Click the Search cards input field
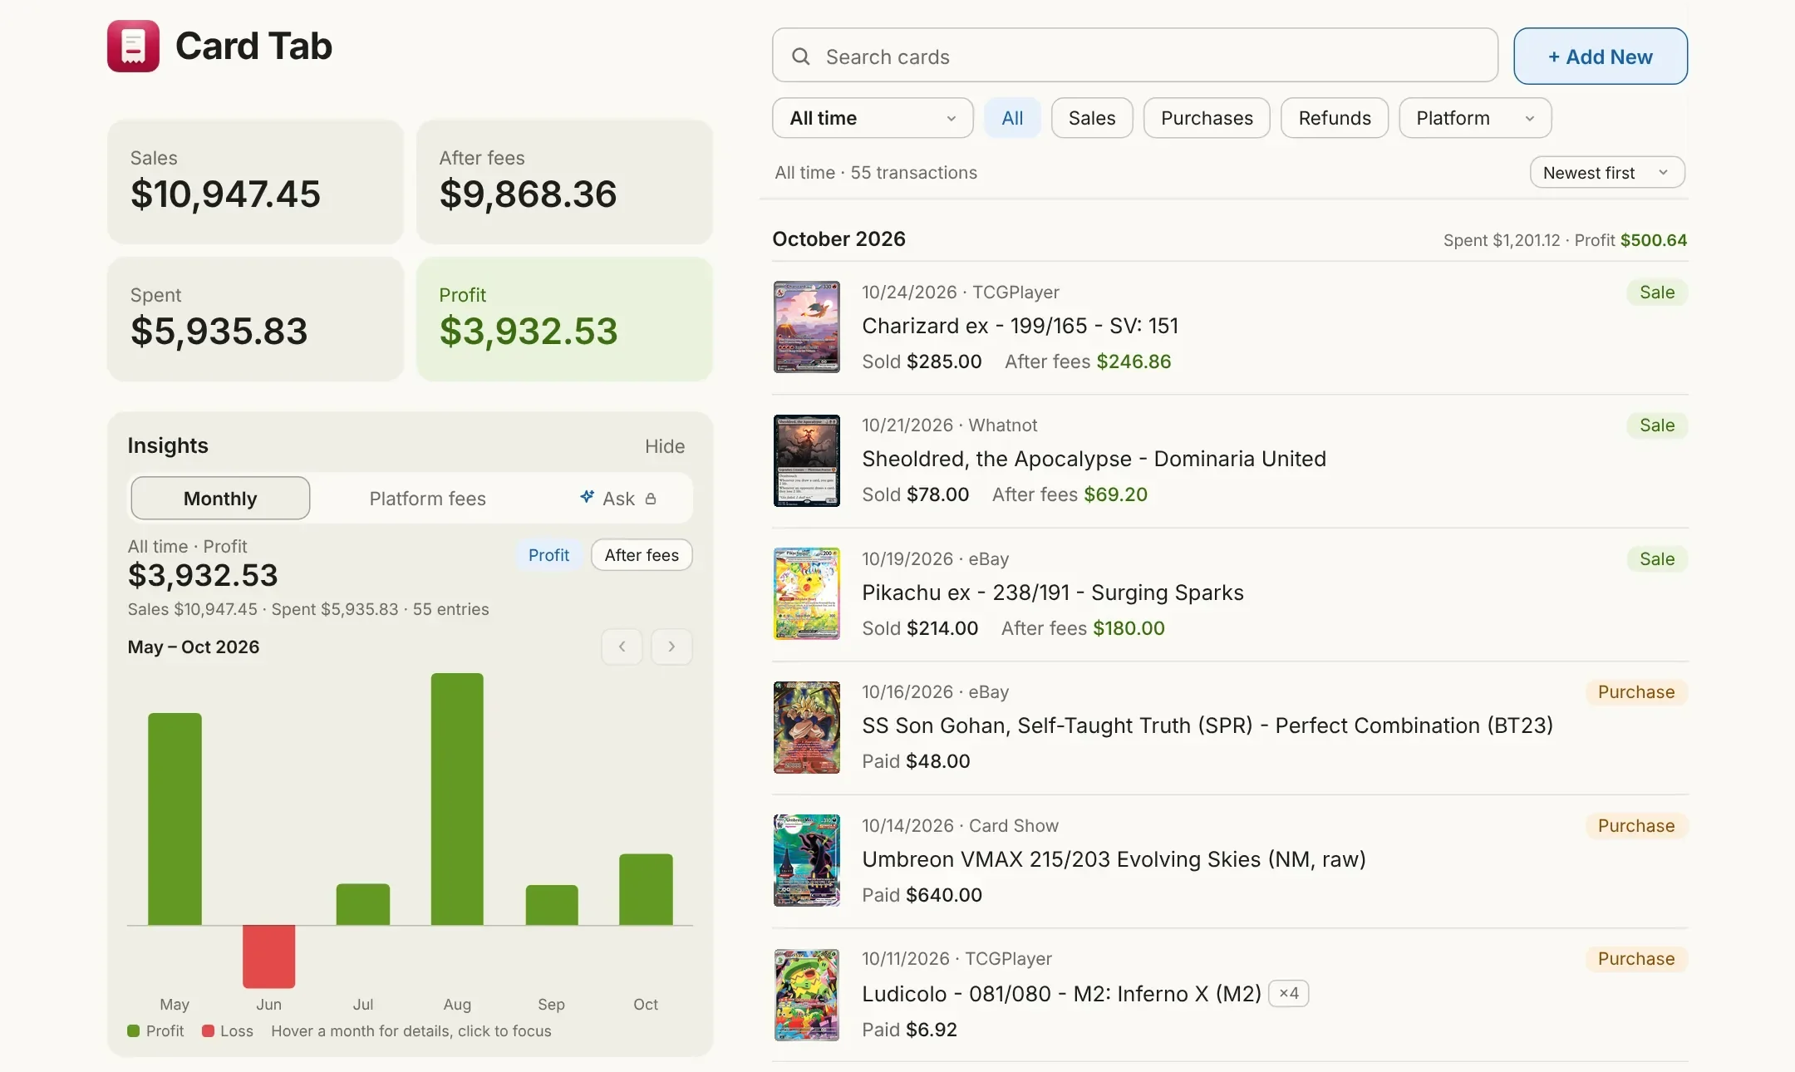 (1135, 56)
